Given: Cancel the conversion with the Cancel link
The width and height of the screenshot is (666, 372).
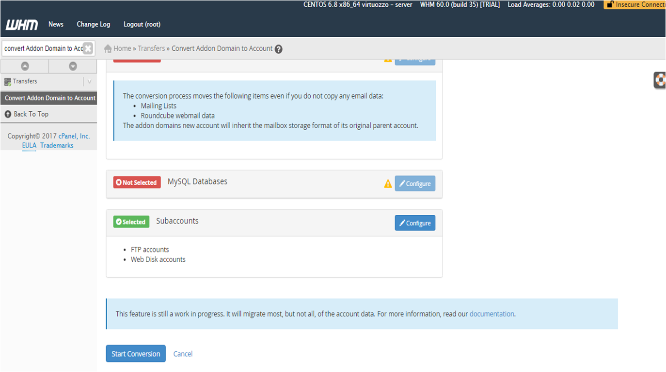Looking at the screenshot, I should [183, 354].
